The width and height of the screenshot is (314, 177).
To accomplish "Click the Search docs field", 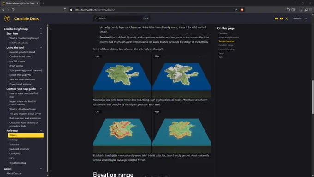I will (x=122, y=18).
